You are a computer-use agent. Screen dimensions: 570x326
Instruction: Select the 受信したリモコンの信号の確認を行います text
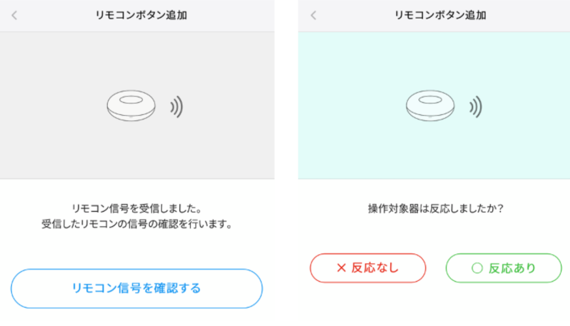[x=137, y=224]
